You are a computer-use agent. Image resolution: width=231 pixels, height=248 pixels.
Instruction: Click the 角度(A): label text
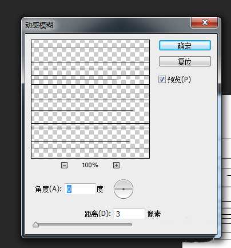49,189
